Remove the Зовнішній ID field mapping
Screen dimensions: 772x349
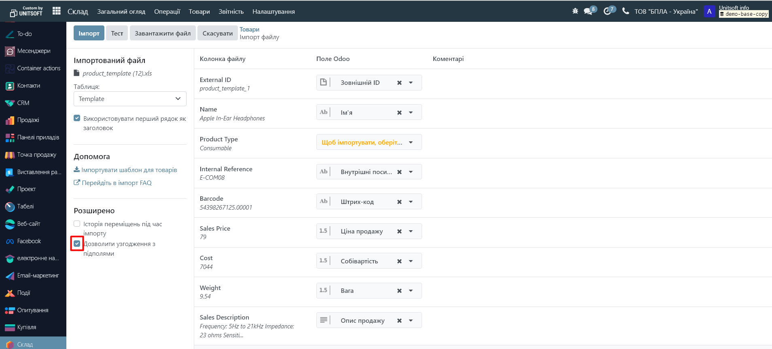(x=399, y=83)
